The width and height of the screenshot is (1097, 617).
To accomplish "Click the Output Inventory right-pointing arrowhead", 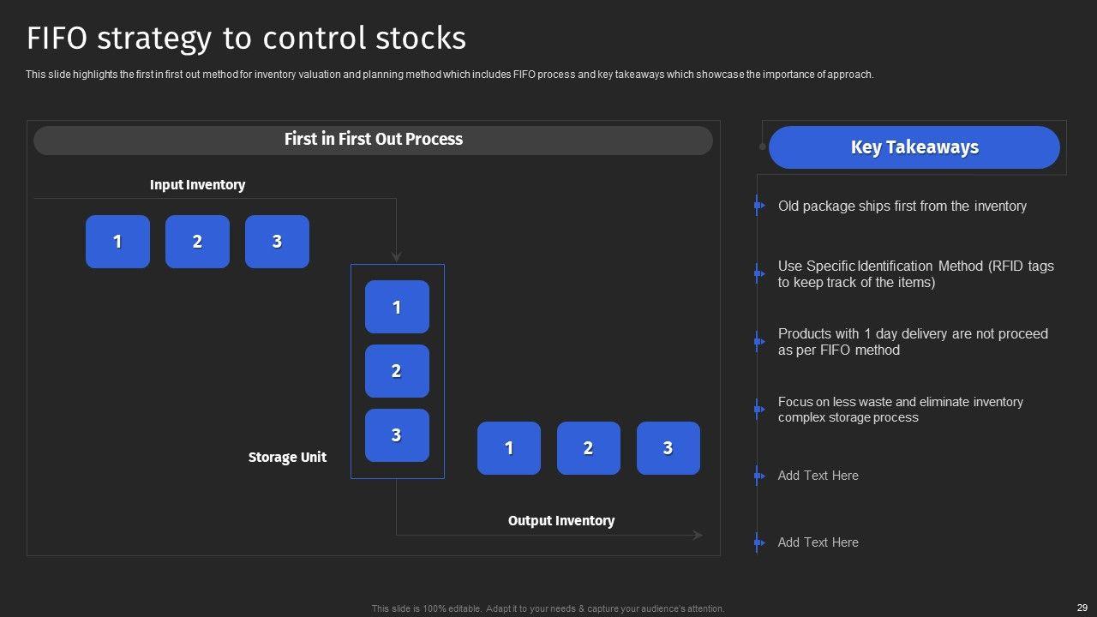I will [698, 536].
